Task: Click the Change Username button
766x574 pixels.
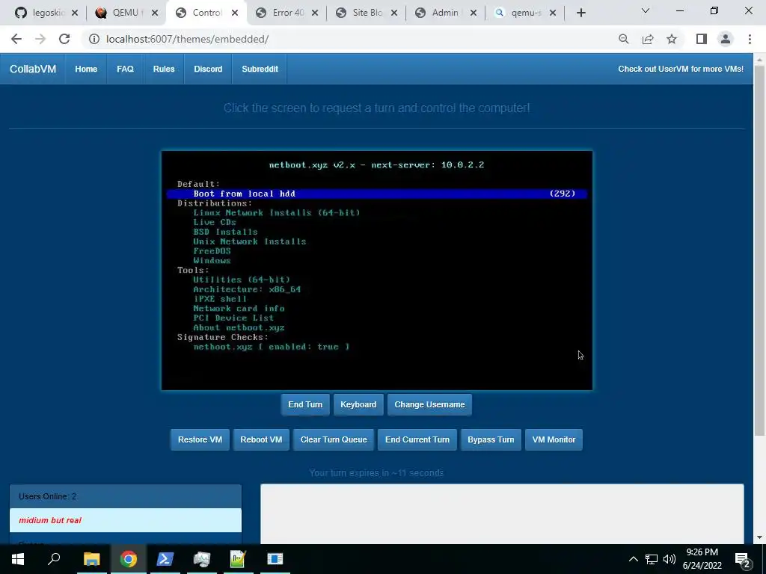Action: (429, 404)
